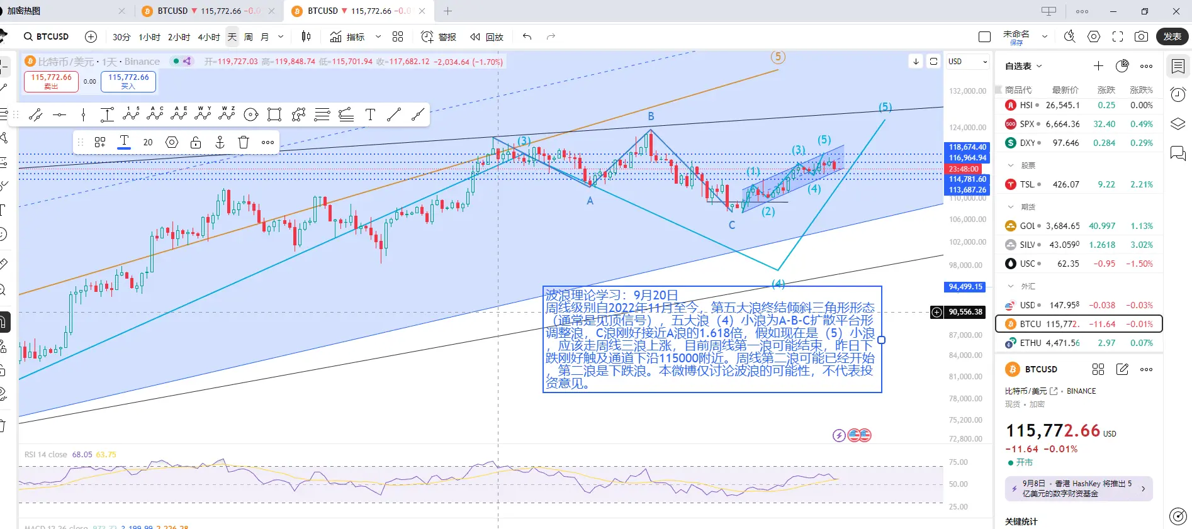The image size is (1192, 529).
Task: Expand the layout manage dropdown arrow
Action: [1045, 36]
